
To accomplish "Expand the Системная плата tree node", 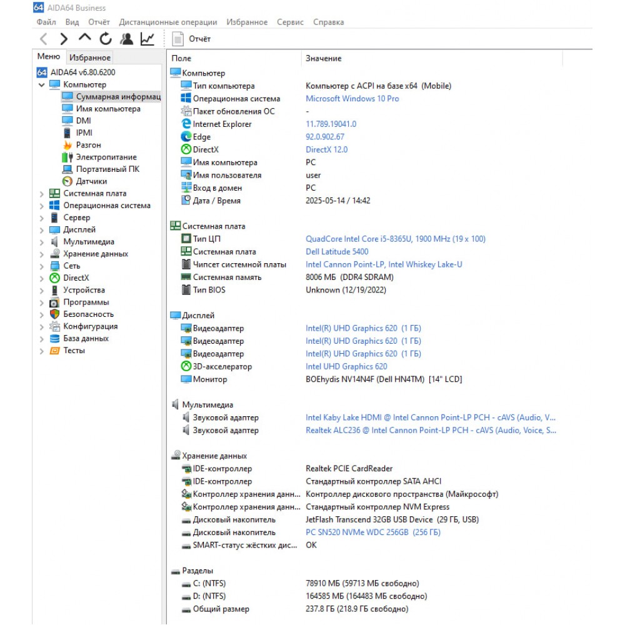I will pos(41,194).
